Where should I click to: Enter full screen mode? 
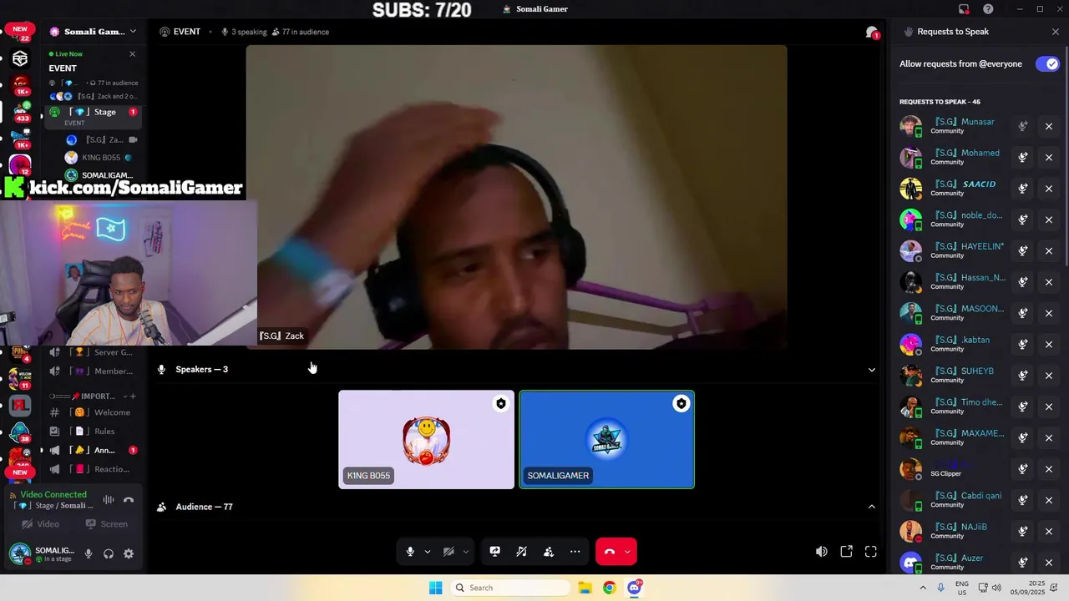[870, 552]
